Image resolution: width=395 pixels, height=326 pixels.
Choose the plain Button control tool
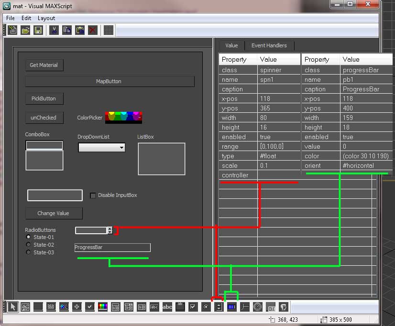tap(38, 306)
